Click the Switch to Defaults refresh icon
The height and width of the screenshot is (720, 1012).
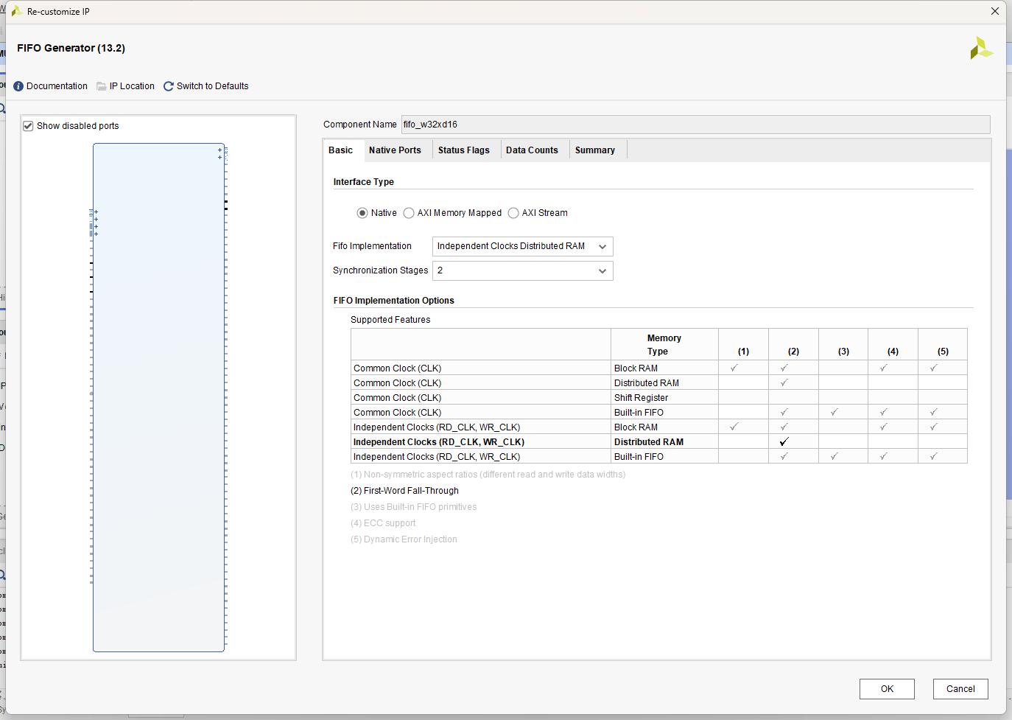(x=169, y=86)
